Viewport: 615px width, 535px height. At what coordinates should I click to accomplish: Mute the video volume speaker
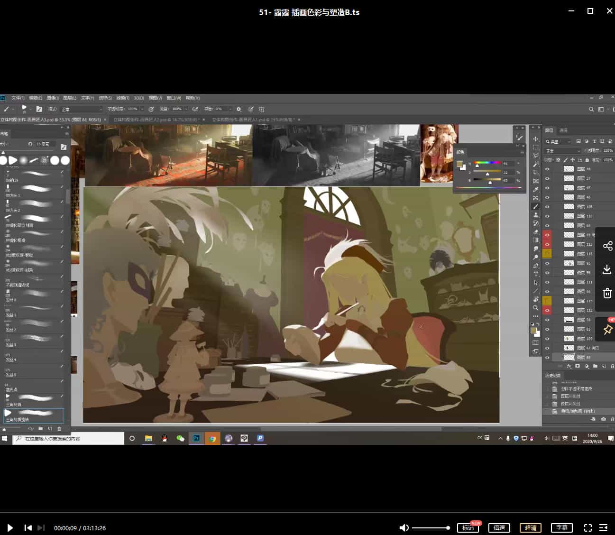pyautogui.click(x=404, y=528)
